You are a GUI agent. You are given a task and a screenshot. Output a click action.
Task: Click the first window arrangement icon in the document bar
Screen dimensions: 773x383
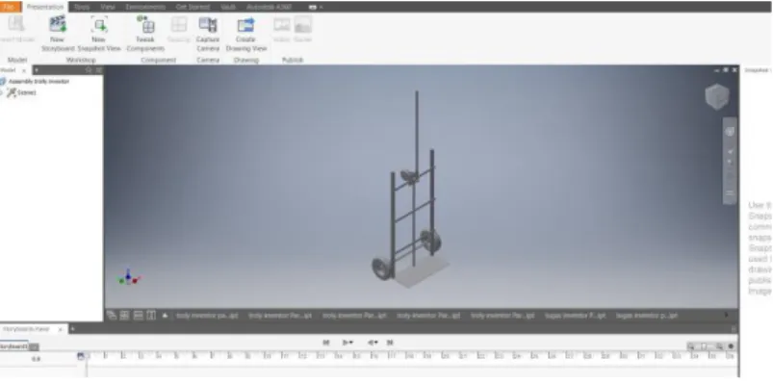point(112,316)
